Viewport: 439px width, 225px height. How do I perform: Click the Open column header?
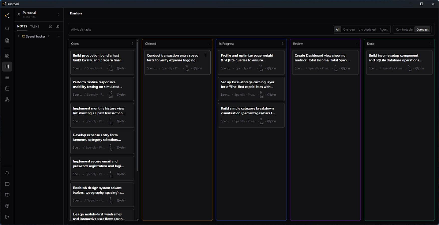coord(102,43)
